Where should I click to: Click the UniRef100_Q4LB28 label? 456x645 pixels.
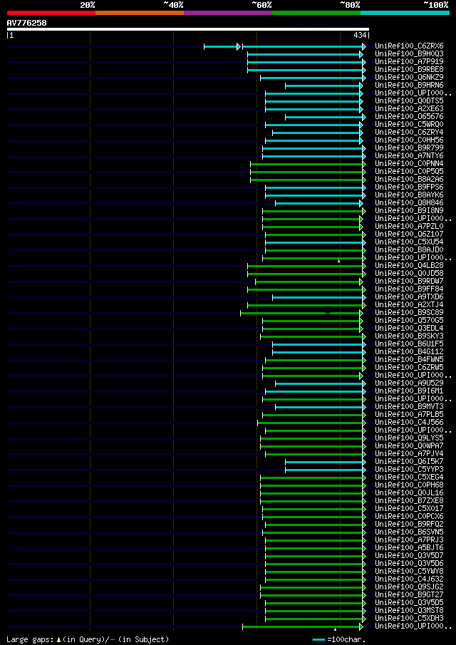(409, 266)
